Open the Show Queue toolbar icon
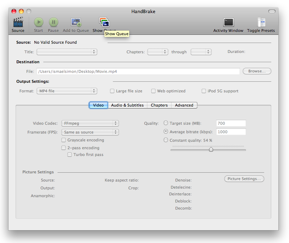The width and height of the screenshot is (289, 243). coord(104,22)
